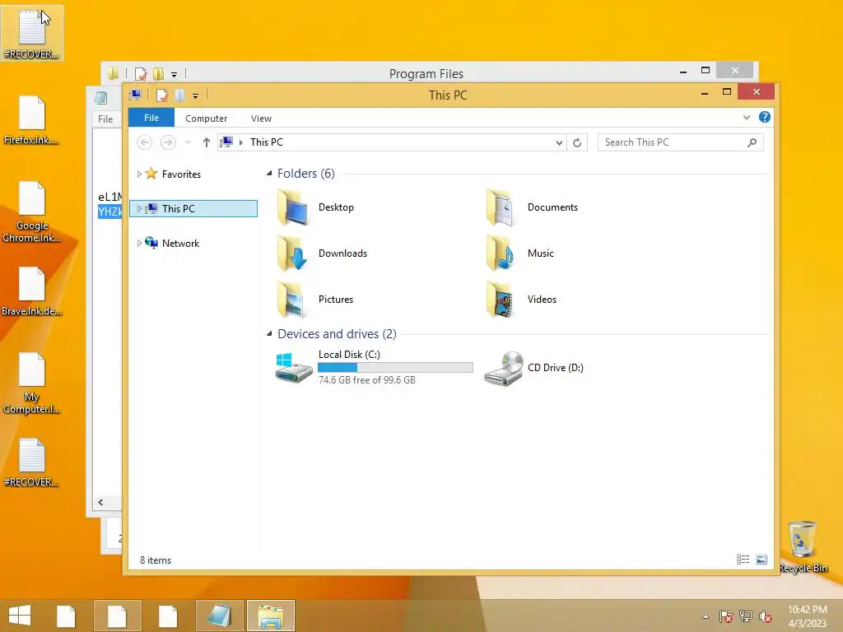Select This PC in navigation pane
The width and height of the screenshot is (843, 632).
point(193,208)
